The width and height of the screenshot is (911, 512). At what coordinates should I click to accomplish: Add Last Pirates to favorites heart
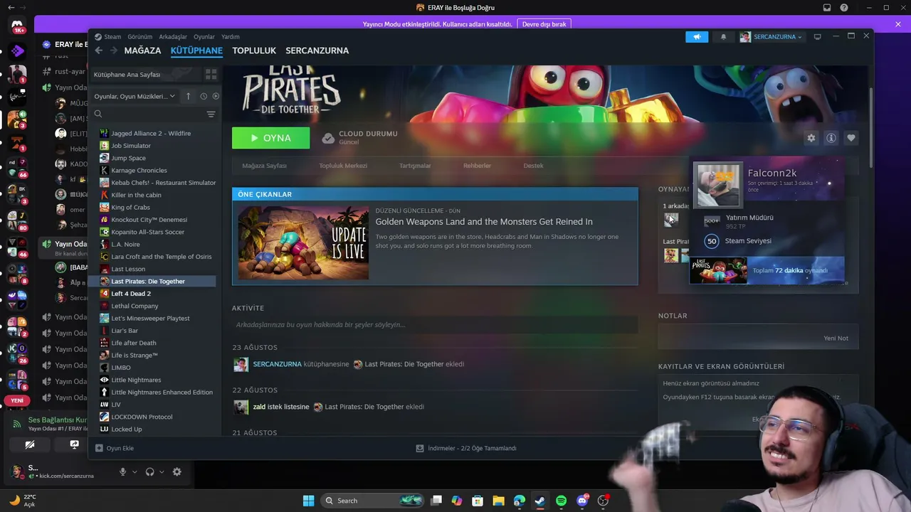[851, 138]
